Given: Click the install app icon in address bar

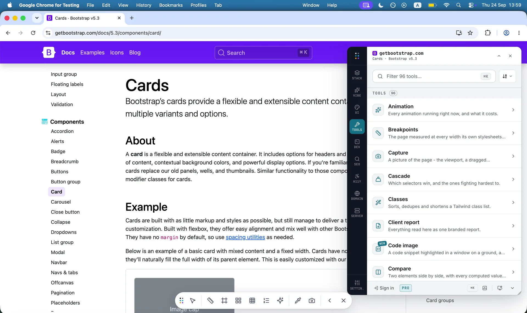Looking at the screenshot, I should [x=459, y=33].
